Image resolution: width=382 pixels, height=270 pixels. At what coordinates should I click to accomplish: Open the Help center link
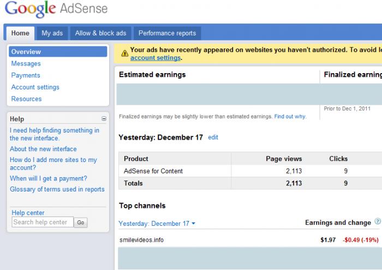(x=28, y=213)
